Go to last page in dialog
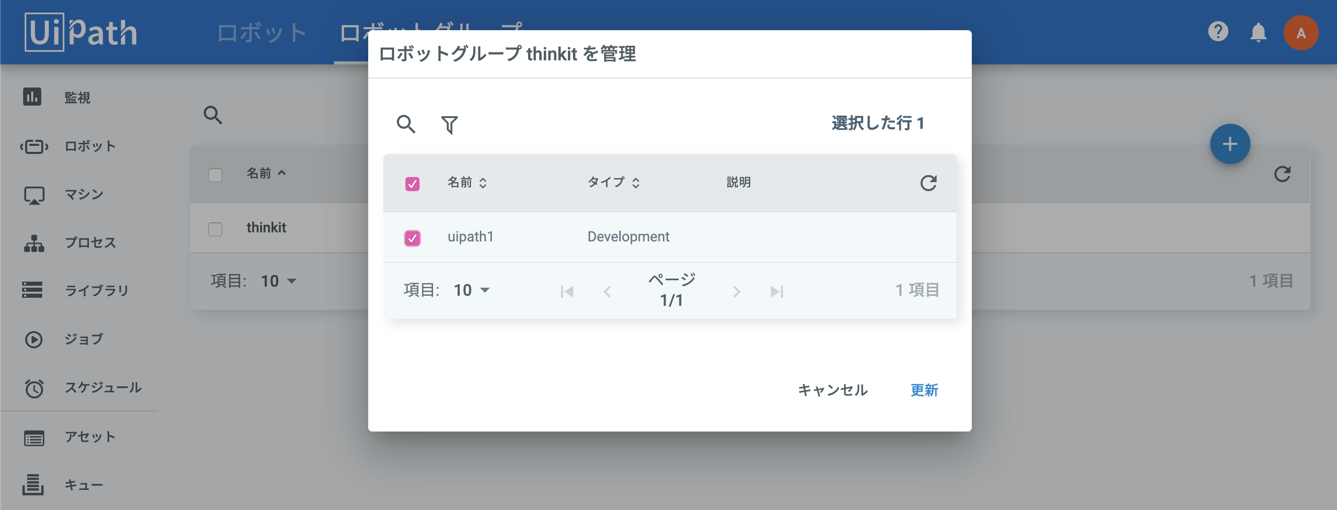 tap(777, 292)
